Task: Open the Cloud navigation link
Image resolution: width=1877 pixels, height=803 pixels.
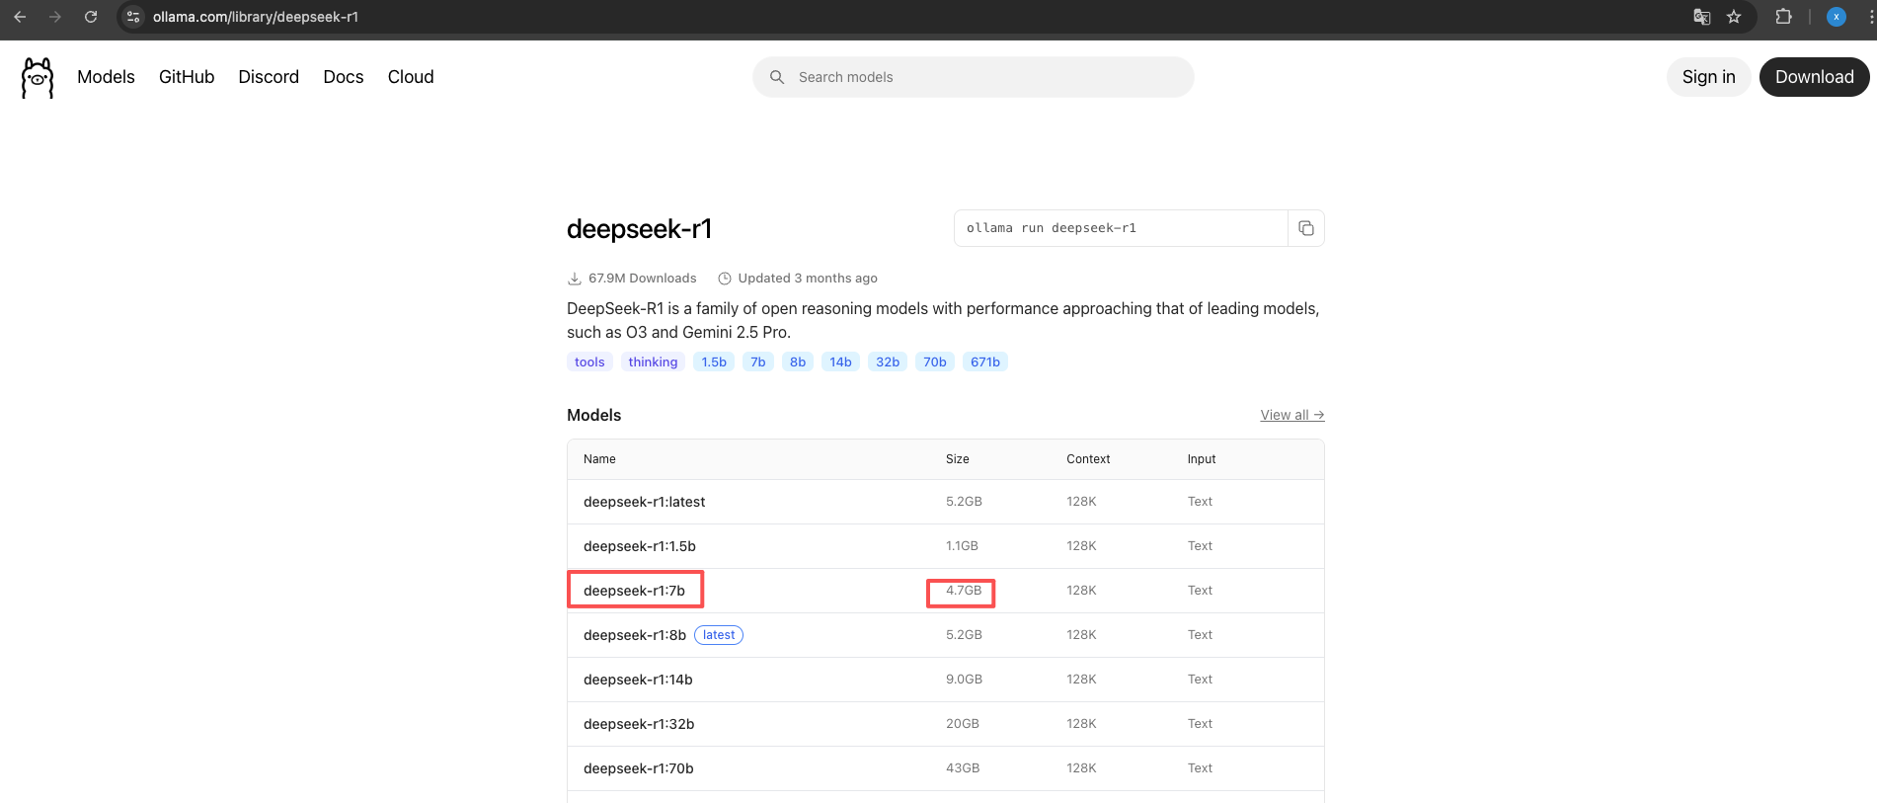Action: coord(411,77)
